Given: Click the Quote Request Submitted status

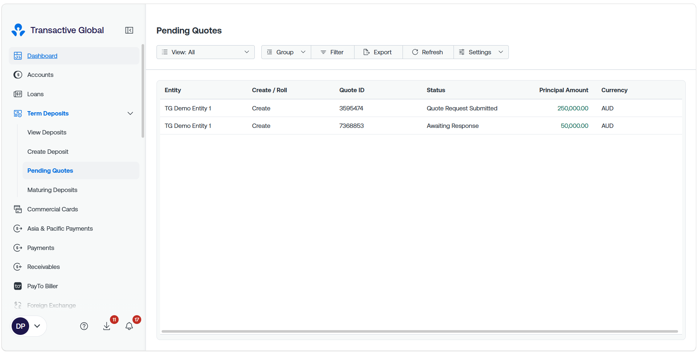Looking at the screenshot, I should [462, 108].
